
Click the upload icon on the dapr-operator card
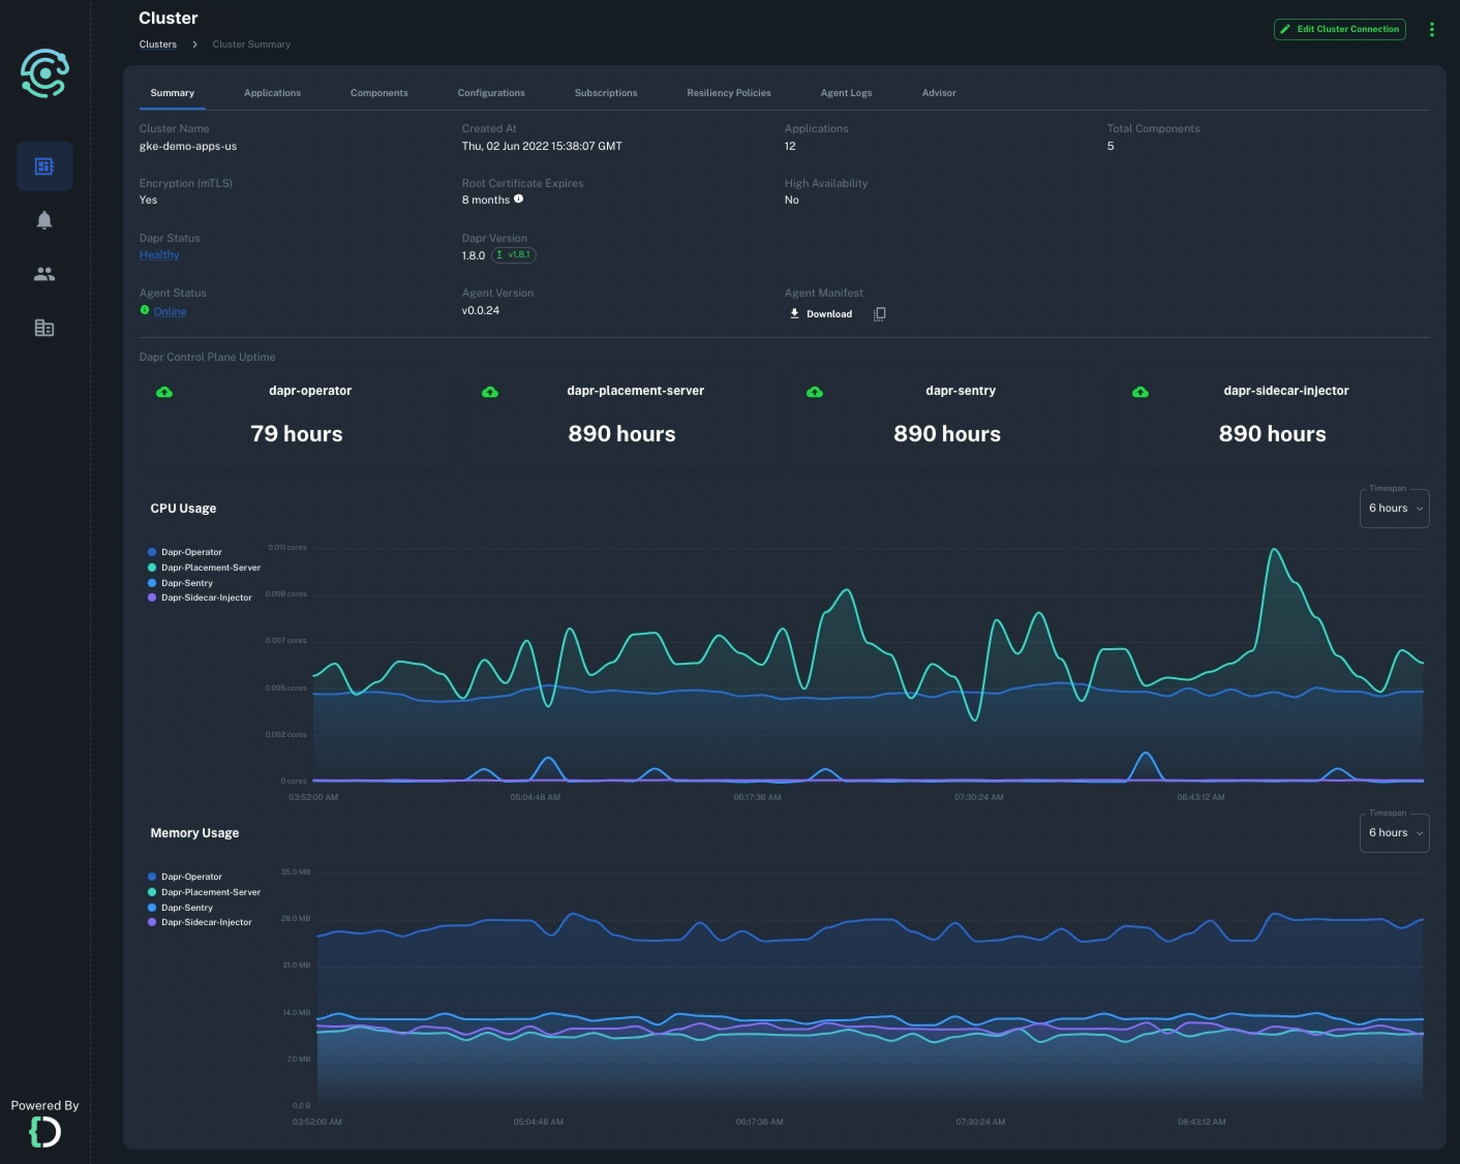(x=164, y=391)
